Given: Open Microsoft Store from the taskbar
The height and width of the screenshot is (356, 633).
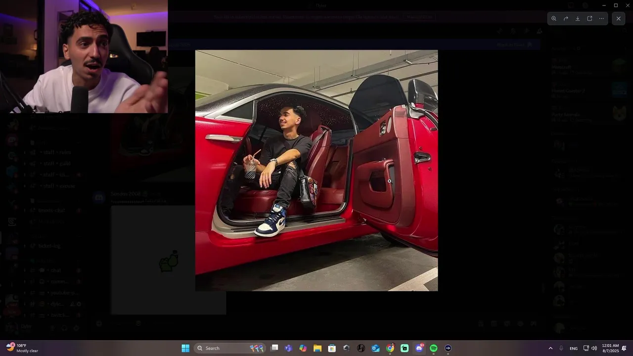Looking at the screenshot, I should coord(332,348).
